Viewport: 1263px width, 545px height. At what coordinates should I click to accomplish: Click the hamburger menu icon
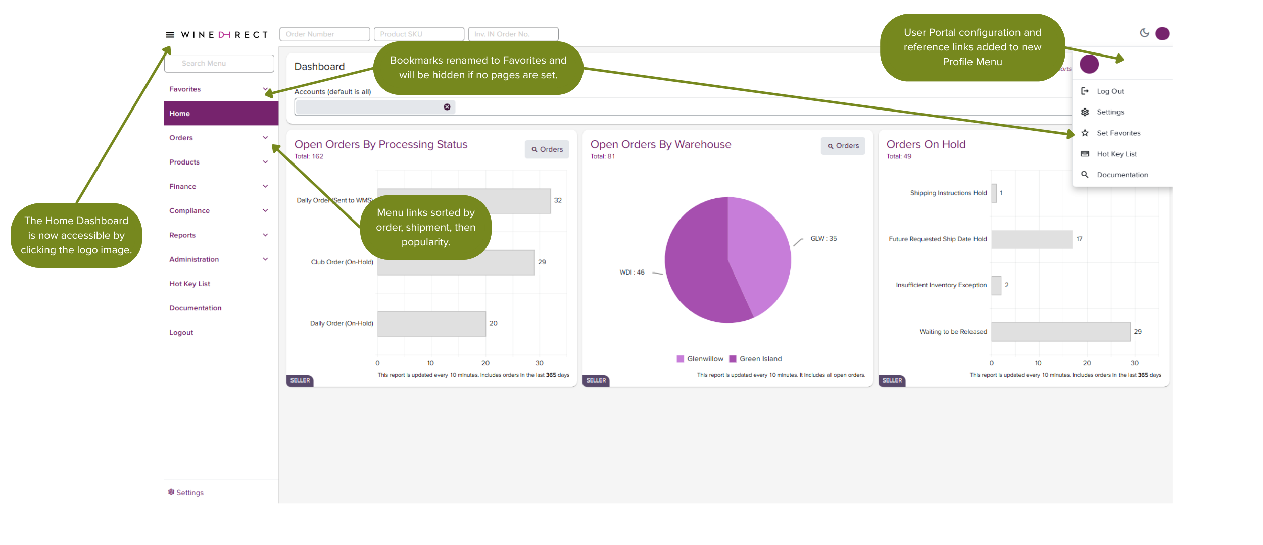170,35
